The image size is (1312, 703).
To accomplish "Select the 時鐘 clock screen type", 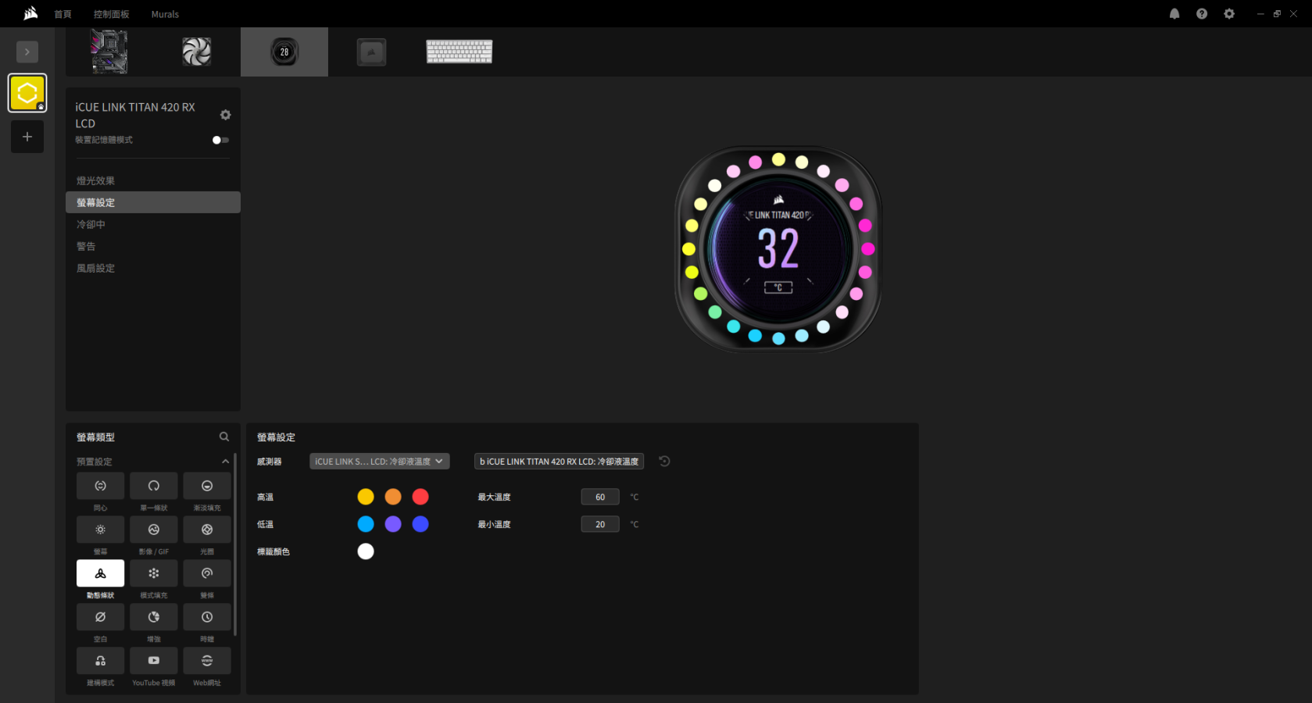I will [x=206, y=617].
